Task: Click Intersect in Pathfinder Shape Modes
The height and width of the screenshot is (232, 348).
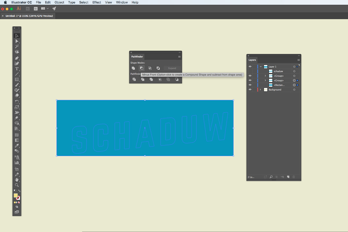Action: point(150,68)
